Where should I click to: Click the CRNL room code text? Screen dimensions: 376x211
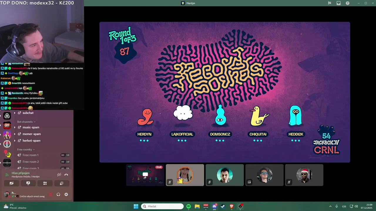327,150
